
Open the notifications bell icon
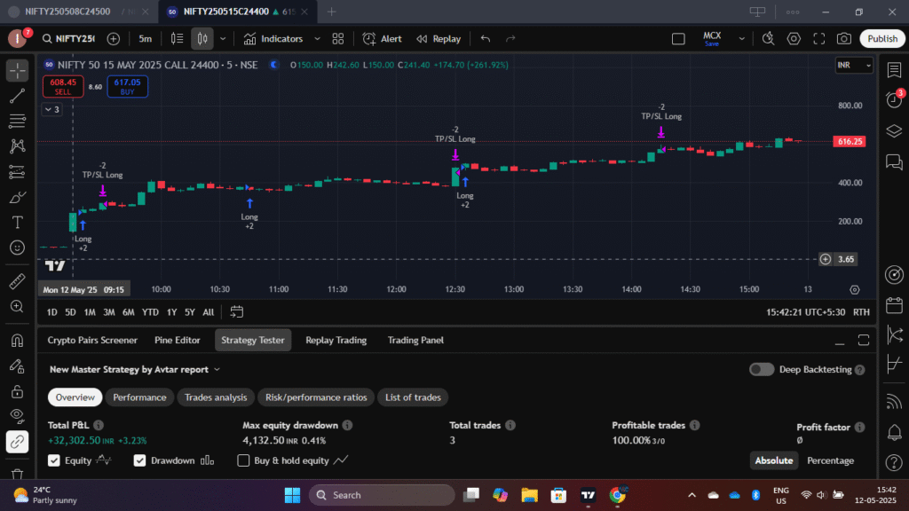(894, 432)
